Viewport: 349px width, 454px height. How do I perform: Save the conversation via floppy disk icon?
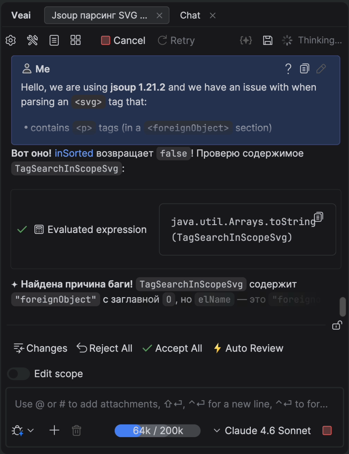[267, 40]
